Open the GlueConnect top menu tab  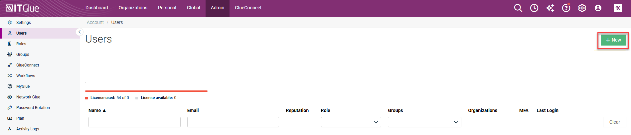point(248,8)
